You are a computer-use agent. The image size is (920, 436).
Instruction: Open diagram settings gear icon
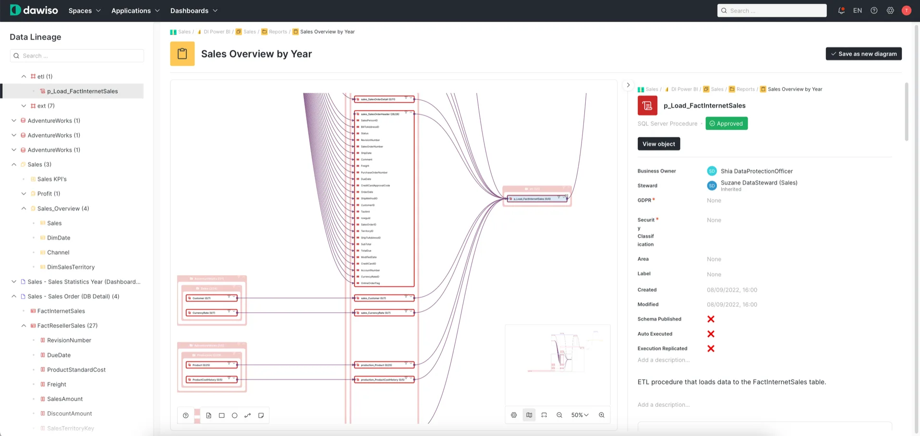(514, 415)
